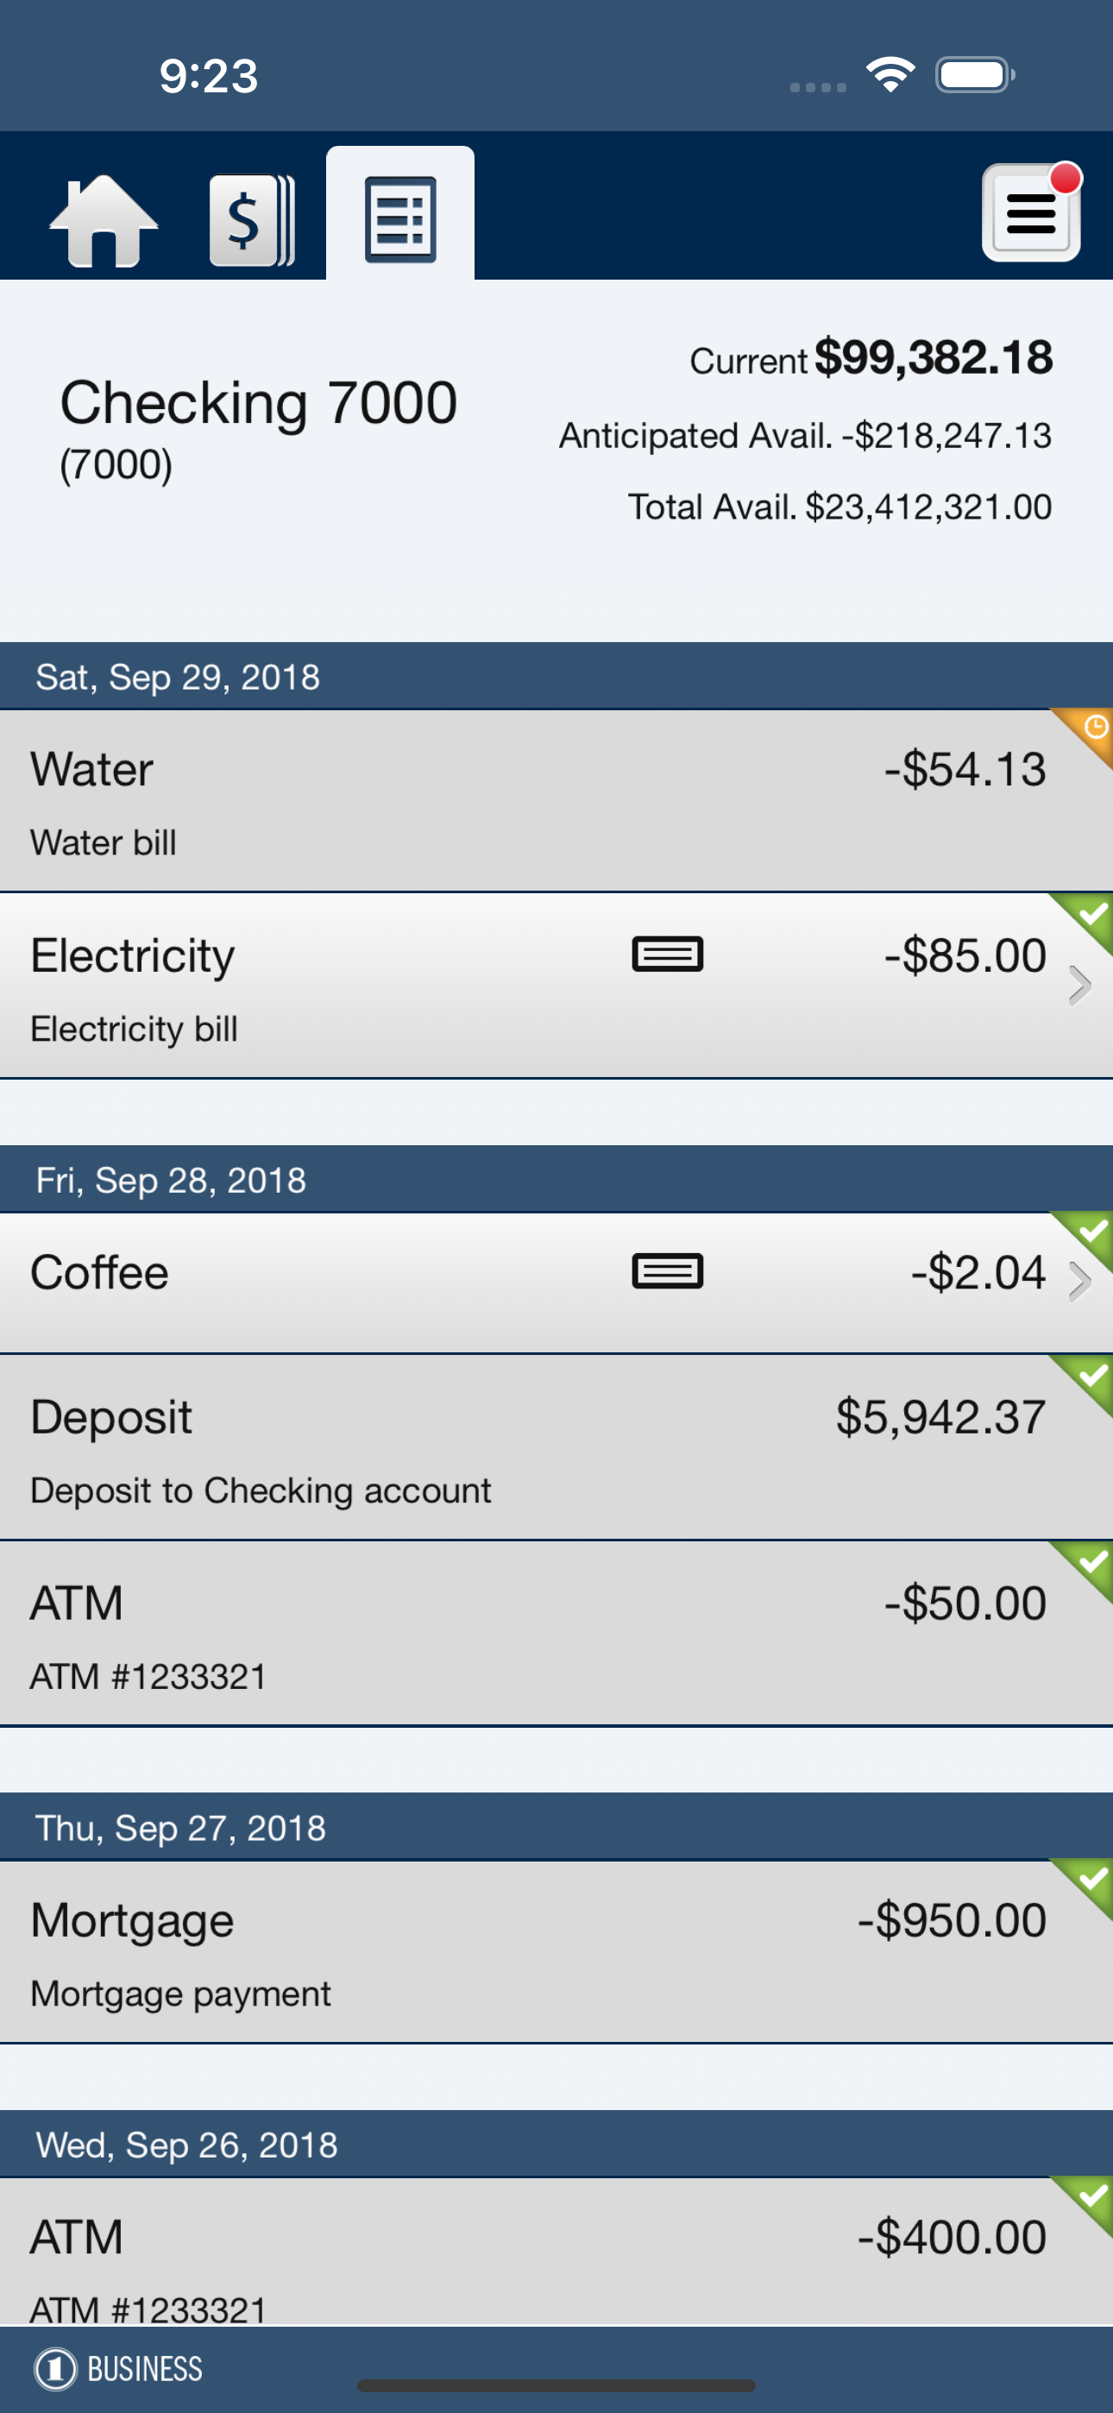Image resolution: width=1113 pixels, height=2413 pixels.
Task: Tap the Business logo in footer
Action: click(x=118, y=2369)
